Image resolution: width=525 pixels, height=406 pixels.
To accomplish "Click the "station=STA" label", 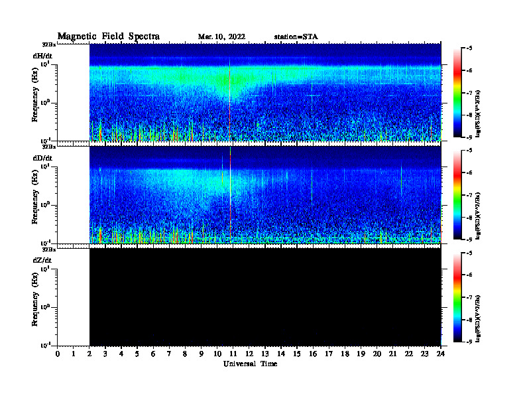I will tap(296, 37).
